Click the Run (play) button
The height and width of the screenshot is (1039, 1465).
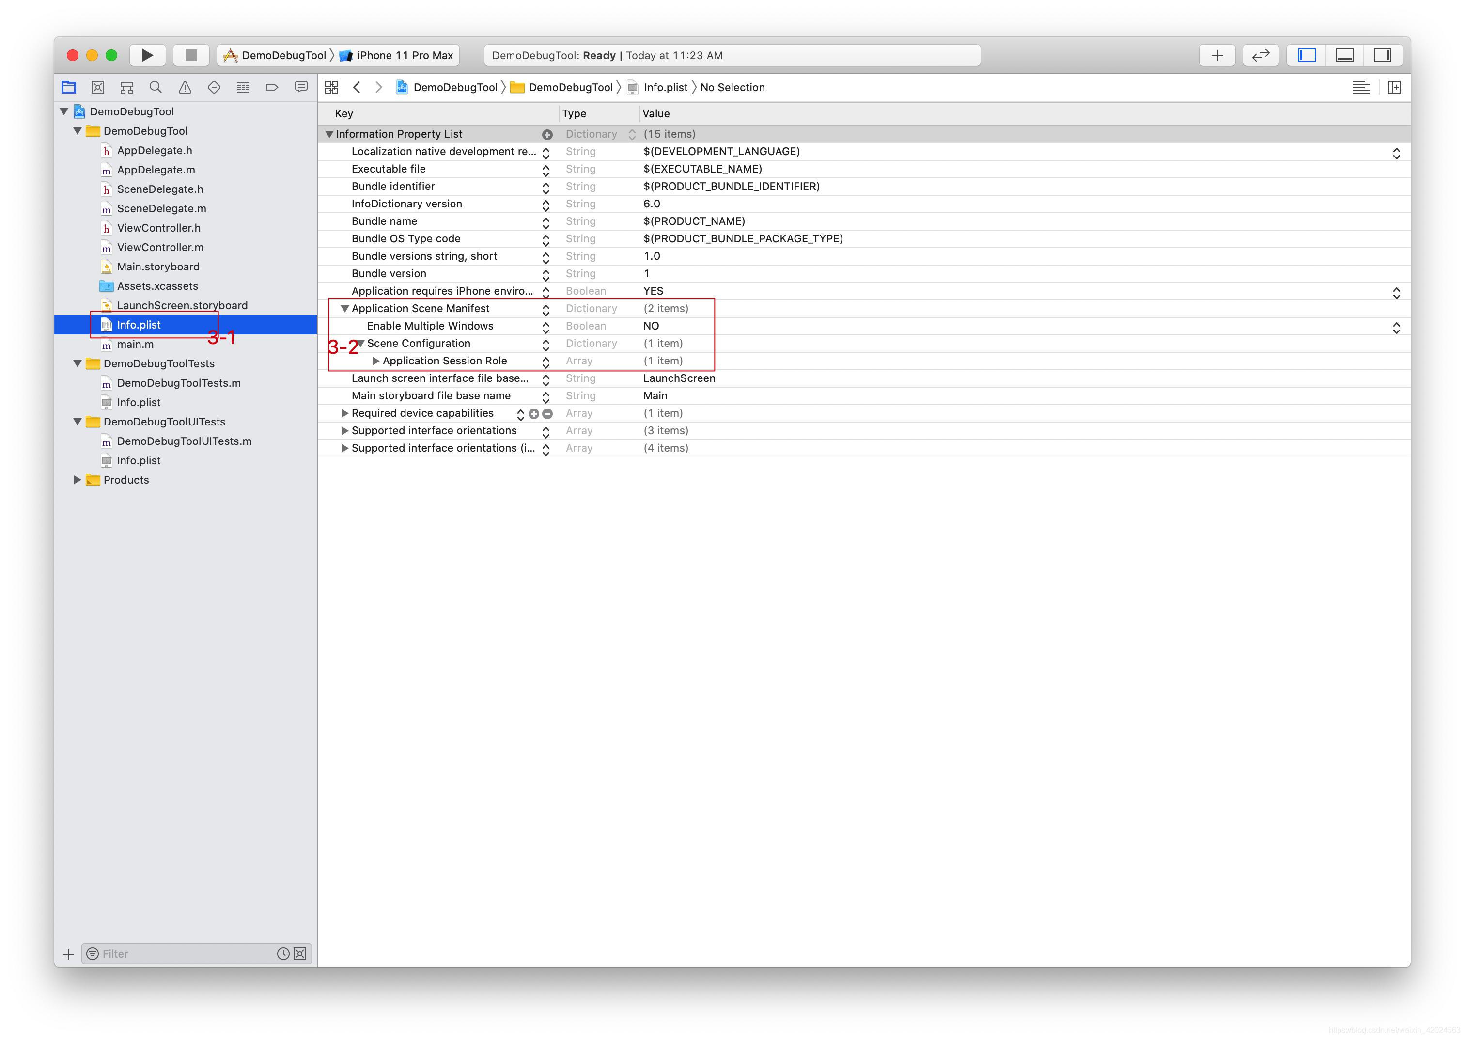point(147,55)
